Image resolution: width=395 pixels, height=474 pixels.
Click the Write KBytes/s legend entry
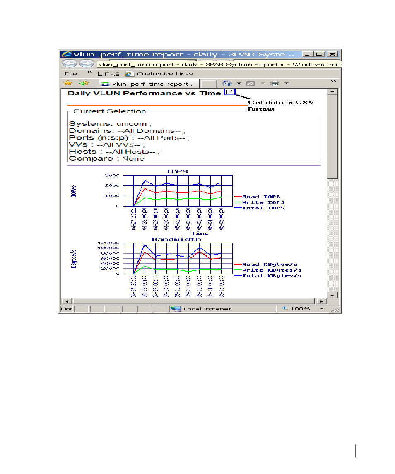point(267,270)
